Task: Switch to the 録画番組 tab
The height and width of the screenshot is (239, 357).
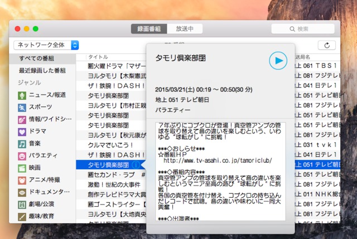Action: (150, 28)
